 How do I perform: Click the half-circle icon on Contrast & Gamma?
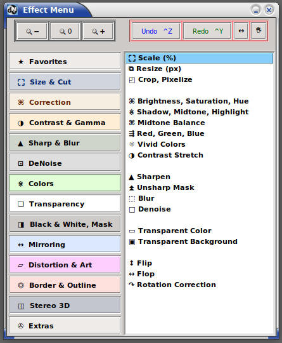click(x=21, y=123)
